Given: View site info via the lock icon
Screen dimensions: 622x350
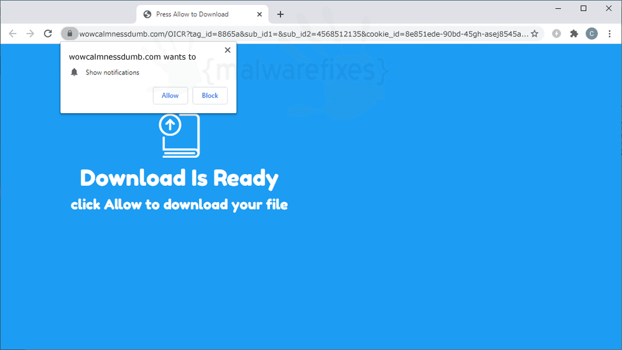Looking at the screenshot, I should 70,34.
